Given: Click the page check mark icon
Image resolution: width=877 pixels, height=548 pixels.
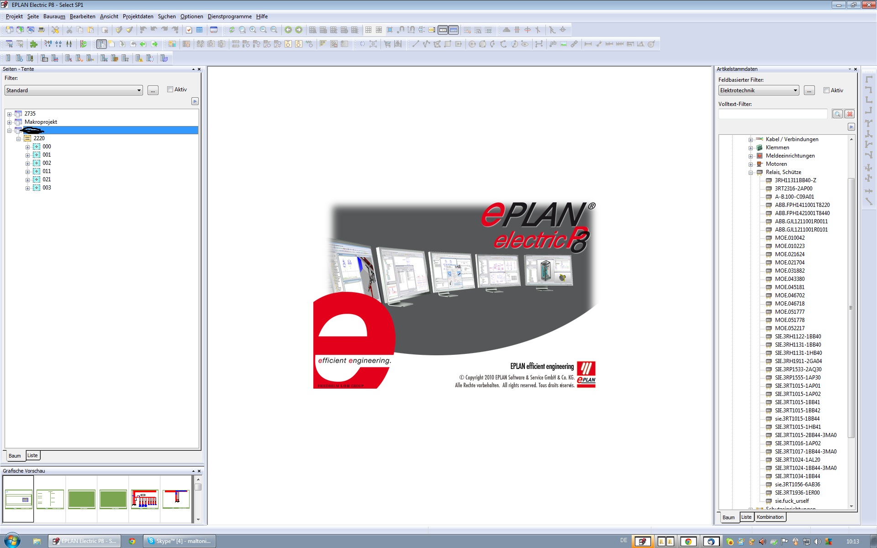Looking at the screenshot, I should click(x=189, y=30).
